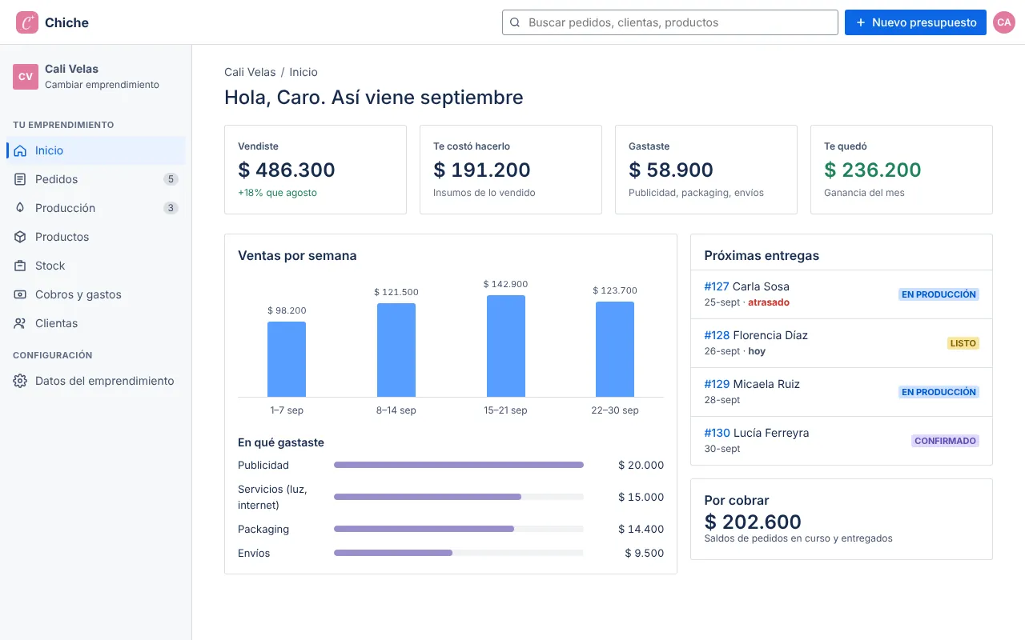Click the CONFIRMADO status badge
This screenshot has width=1025, height=640.
pyautogui.click(x=945, y=441)
